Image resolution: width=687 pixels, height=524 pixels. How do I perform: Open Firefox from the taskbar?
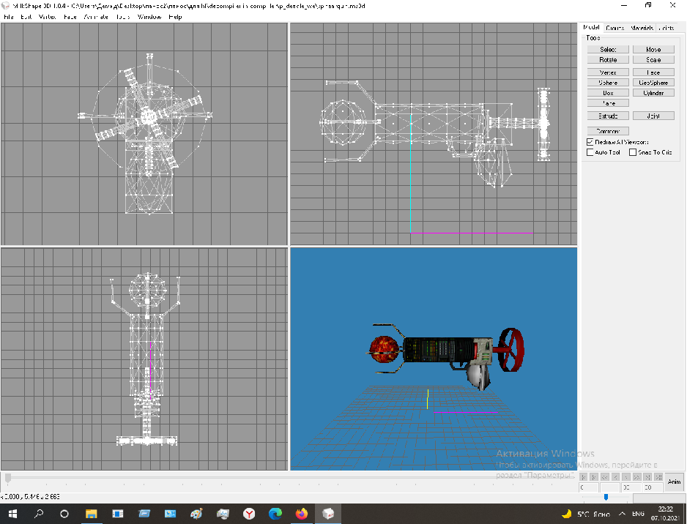(301, 513)
